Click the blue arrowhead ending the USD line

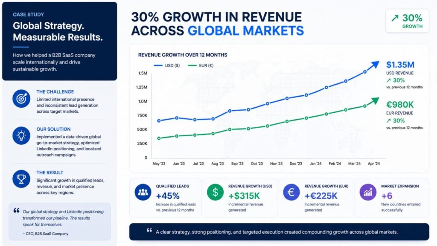(x=374, y=65)
